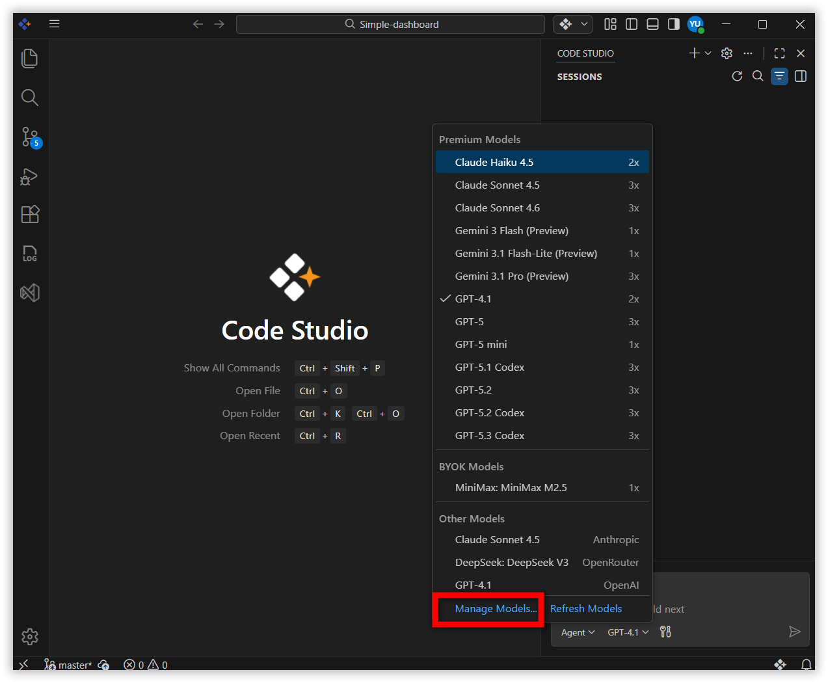Toggle the Secondary Side Bar

point(674,24)
